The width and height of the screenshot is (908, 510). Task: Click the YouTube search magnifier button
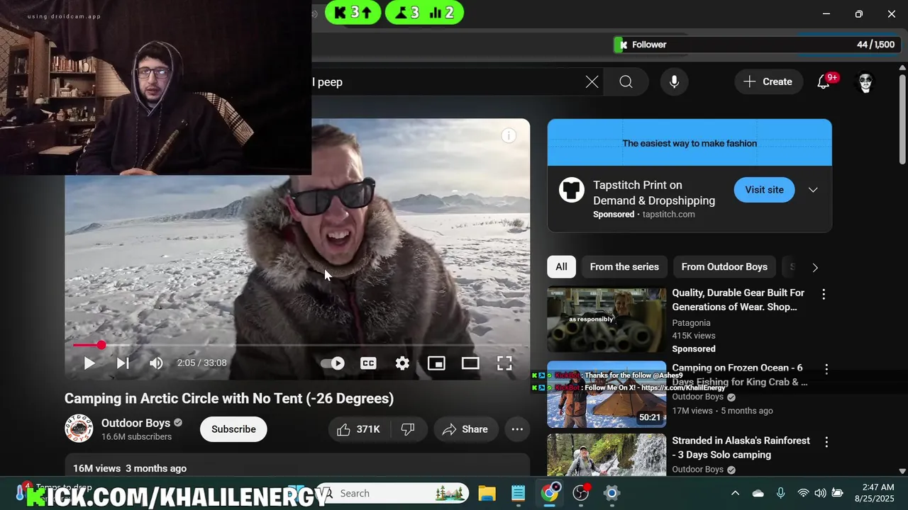point(626,82)
